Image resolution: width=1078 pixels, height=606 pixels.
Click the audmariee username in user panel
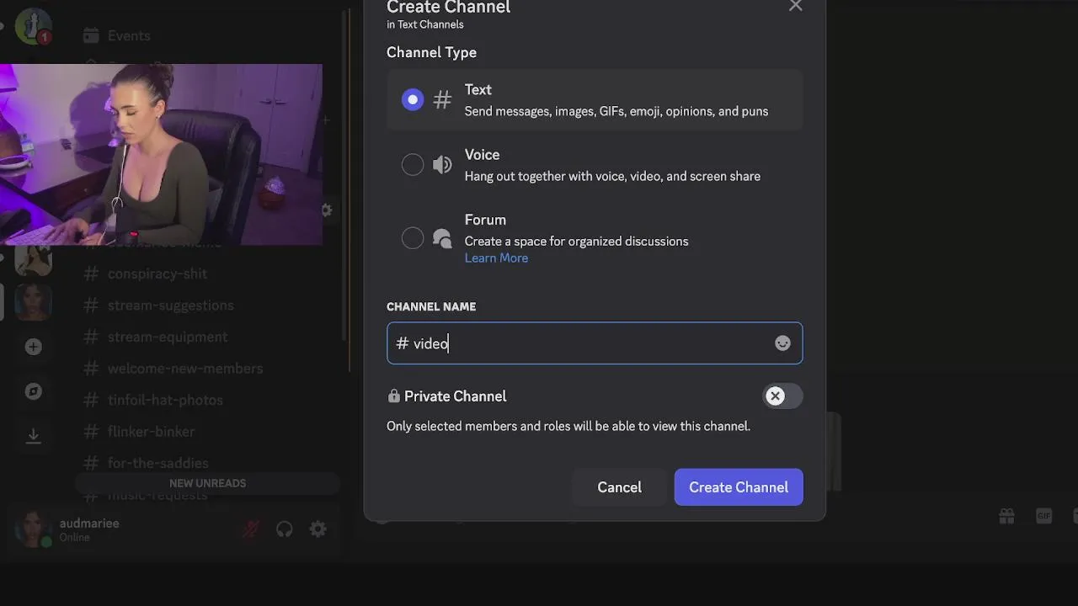tap(89, 524)
